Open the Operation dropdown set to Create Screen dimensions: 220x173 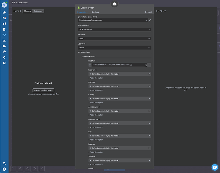pyautogui.click(x=114, y=48)
